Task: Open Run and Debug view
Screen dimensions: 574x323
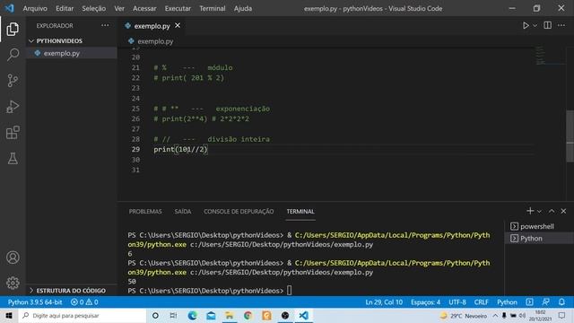Action: coord(13,107)
